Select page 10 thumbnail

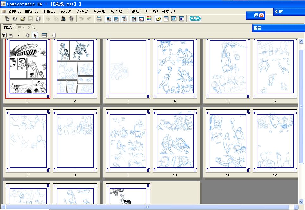(175, 141)
